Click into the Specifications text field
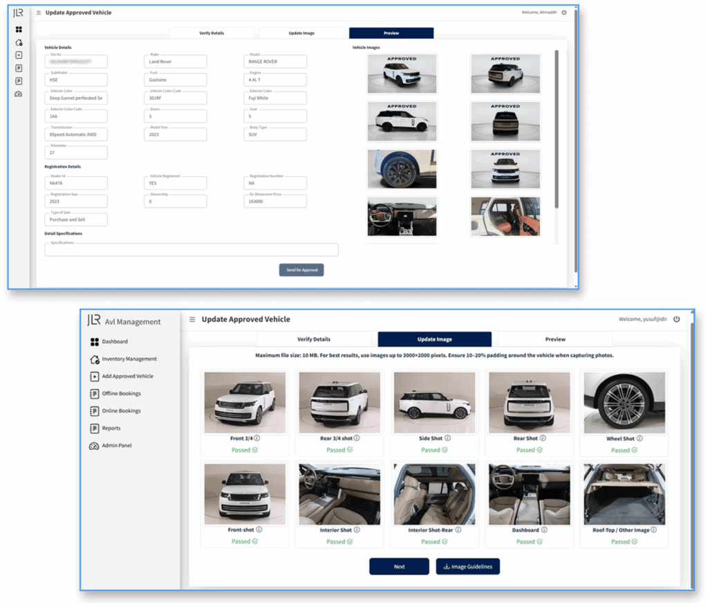 [x=192, y=250]
